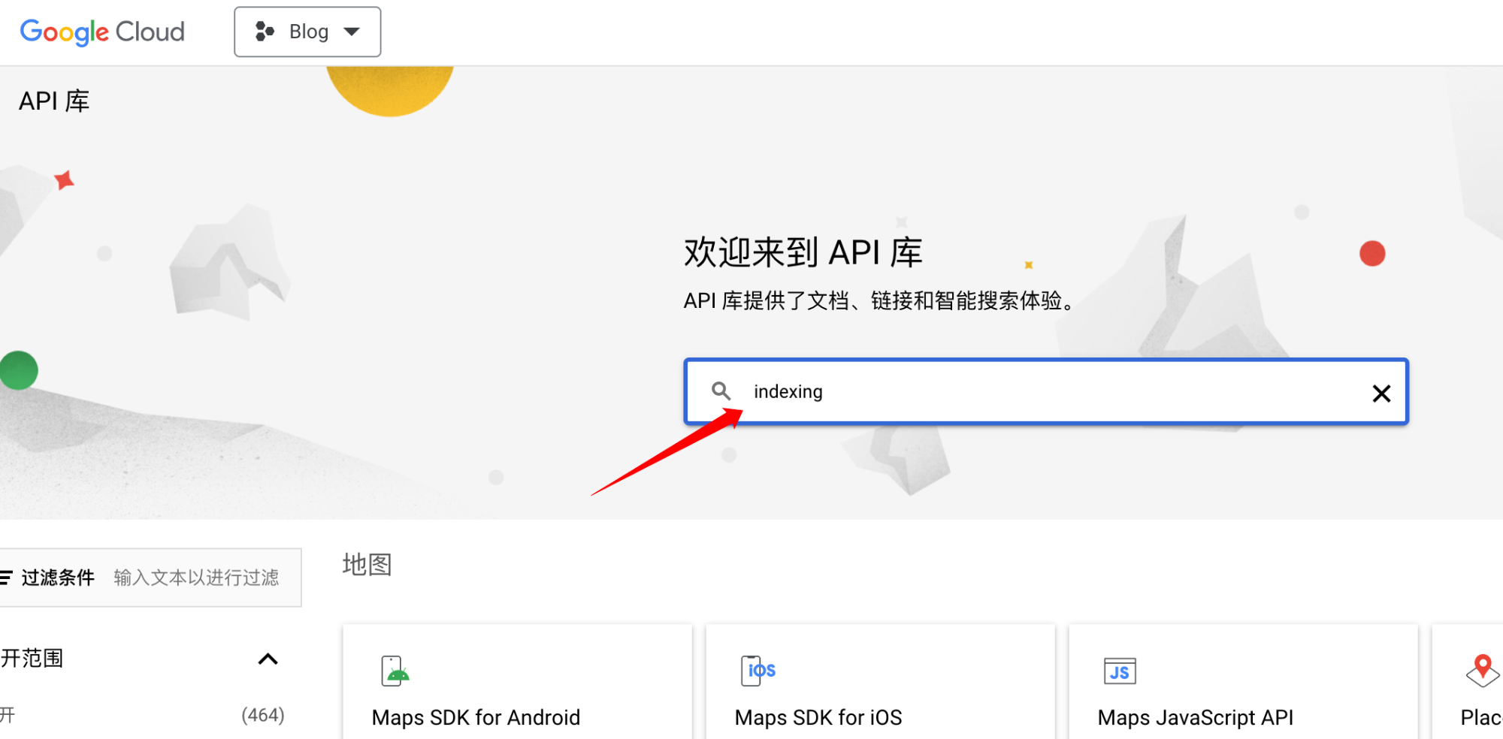Screen dimensions: 1503x739
Task: Click the filter list icon beside 过滤条件
Action: click(x=6, y=578)
